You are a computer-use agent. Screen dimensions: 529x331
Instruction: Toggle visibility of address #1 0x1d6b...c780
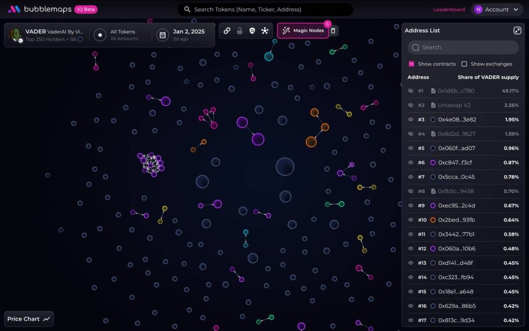pos(411,91)
